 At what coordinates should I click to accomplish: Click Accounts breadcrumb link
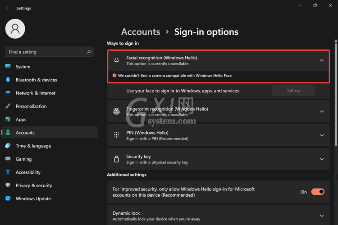141,32
